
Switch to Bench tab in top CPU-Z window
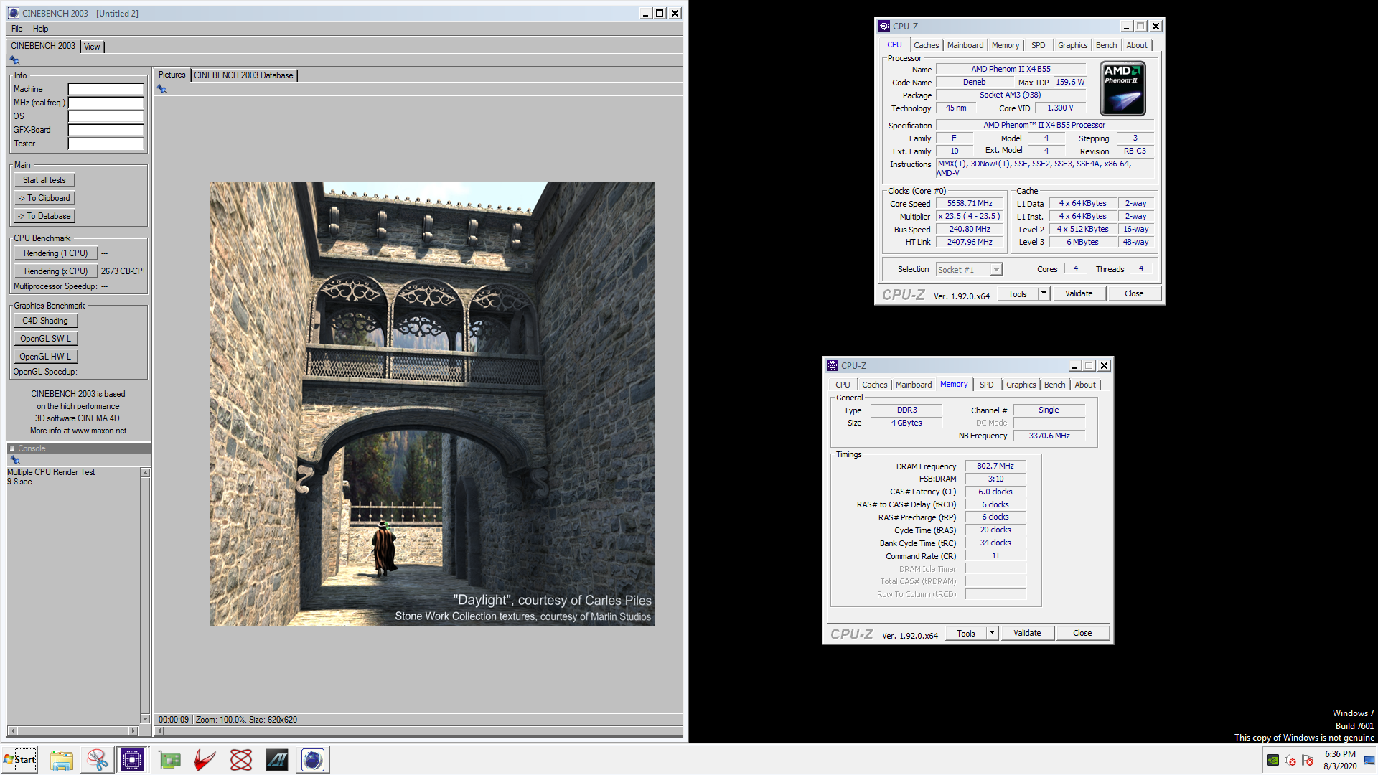[x=1106, y=45]
